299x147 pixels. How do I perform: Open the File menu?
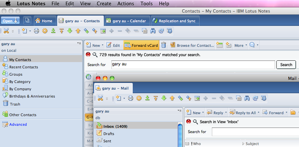click(55, 3)
